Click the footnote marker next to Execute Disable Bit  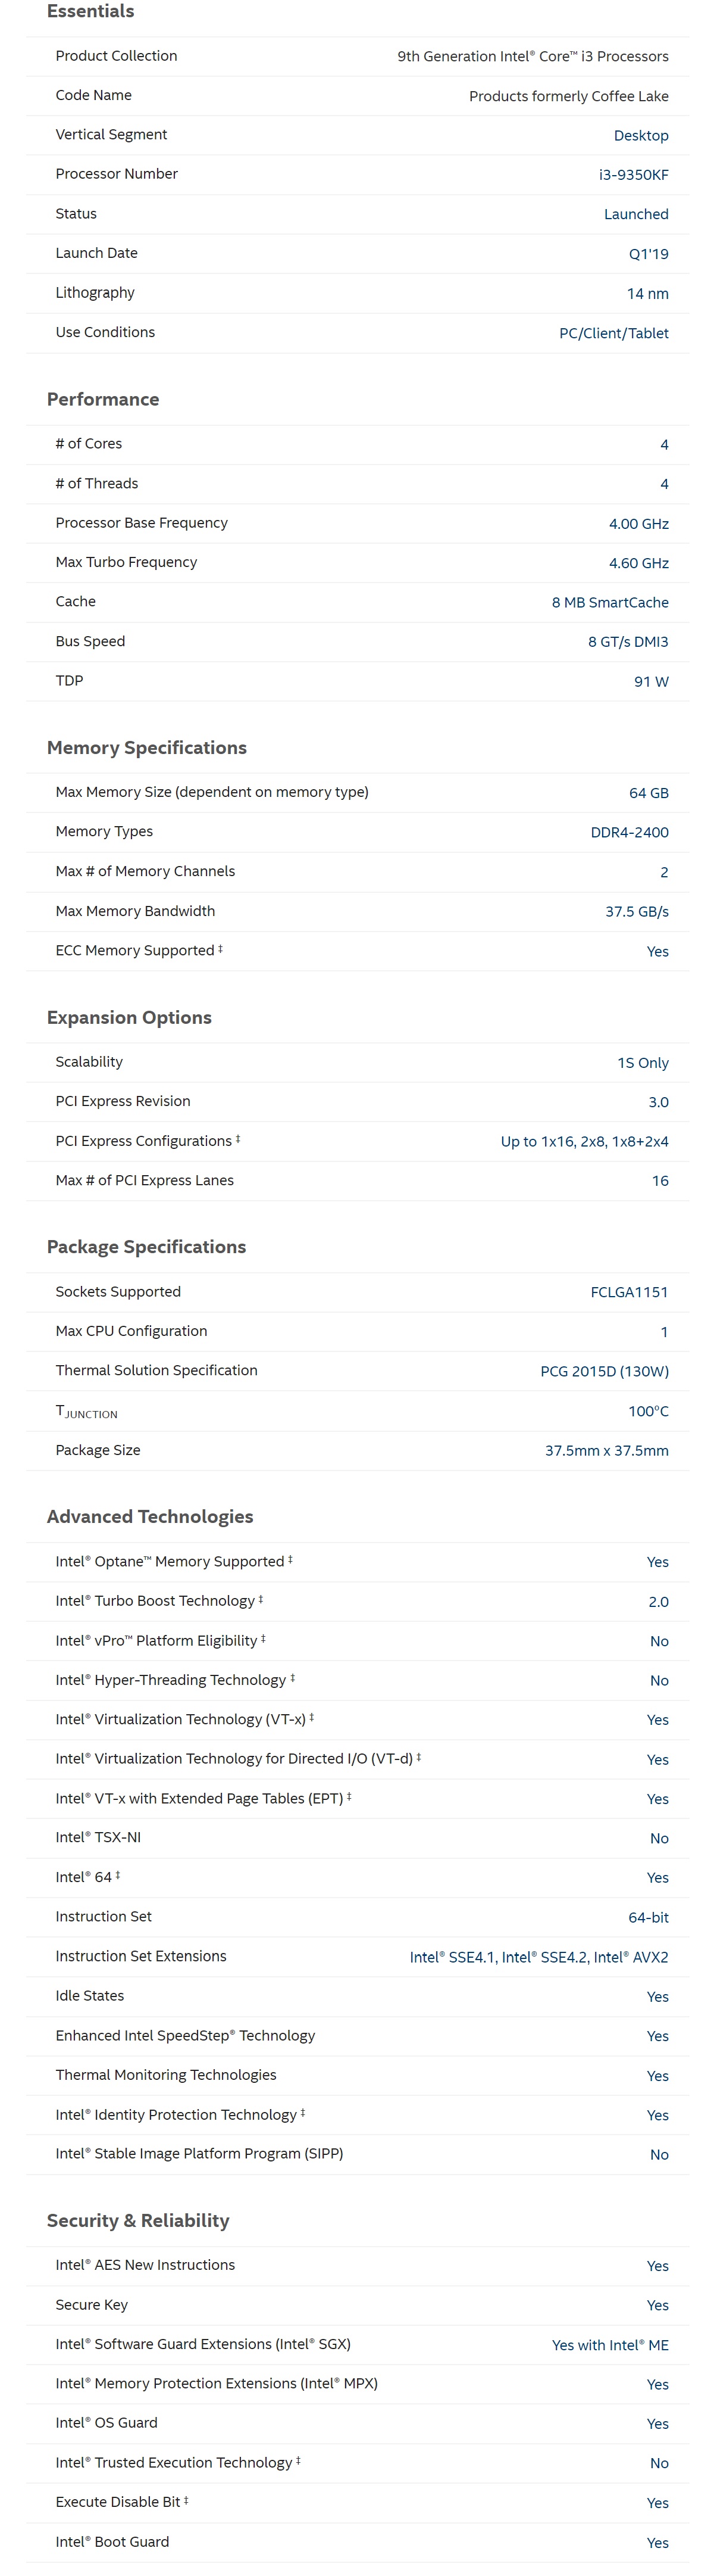(x=186, y=2499)
